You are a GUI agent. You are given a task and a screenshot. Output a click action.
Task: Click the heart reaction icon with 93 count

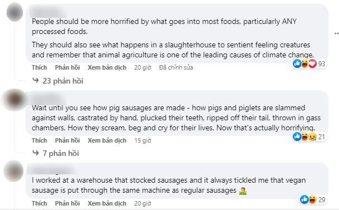pyautogui.click(x=312, y=64)
